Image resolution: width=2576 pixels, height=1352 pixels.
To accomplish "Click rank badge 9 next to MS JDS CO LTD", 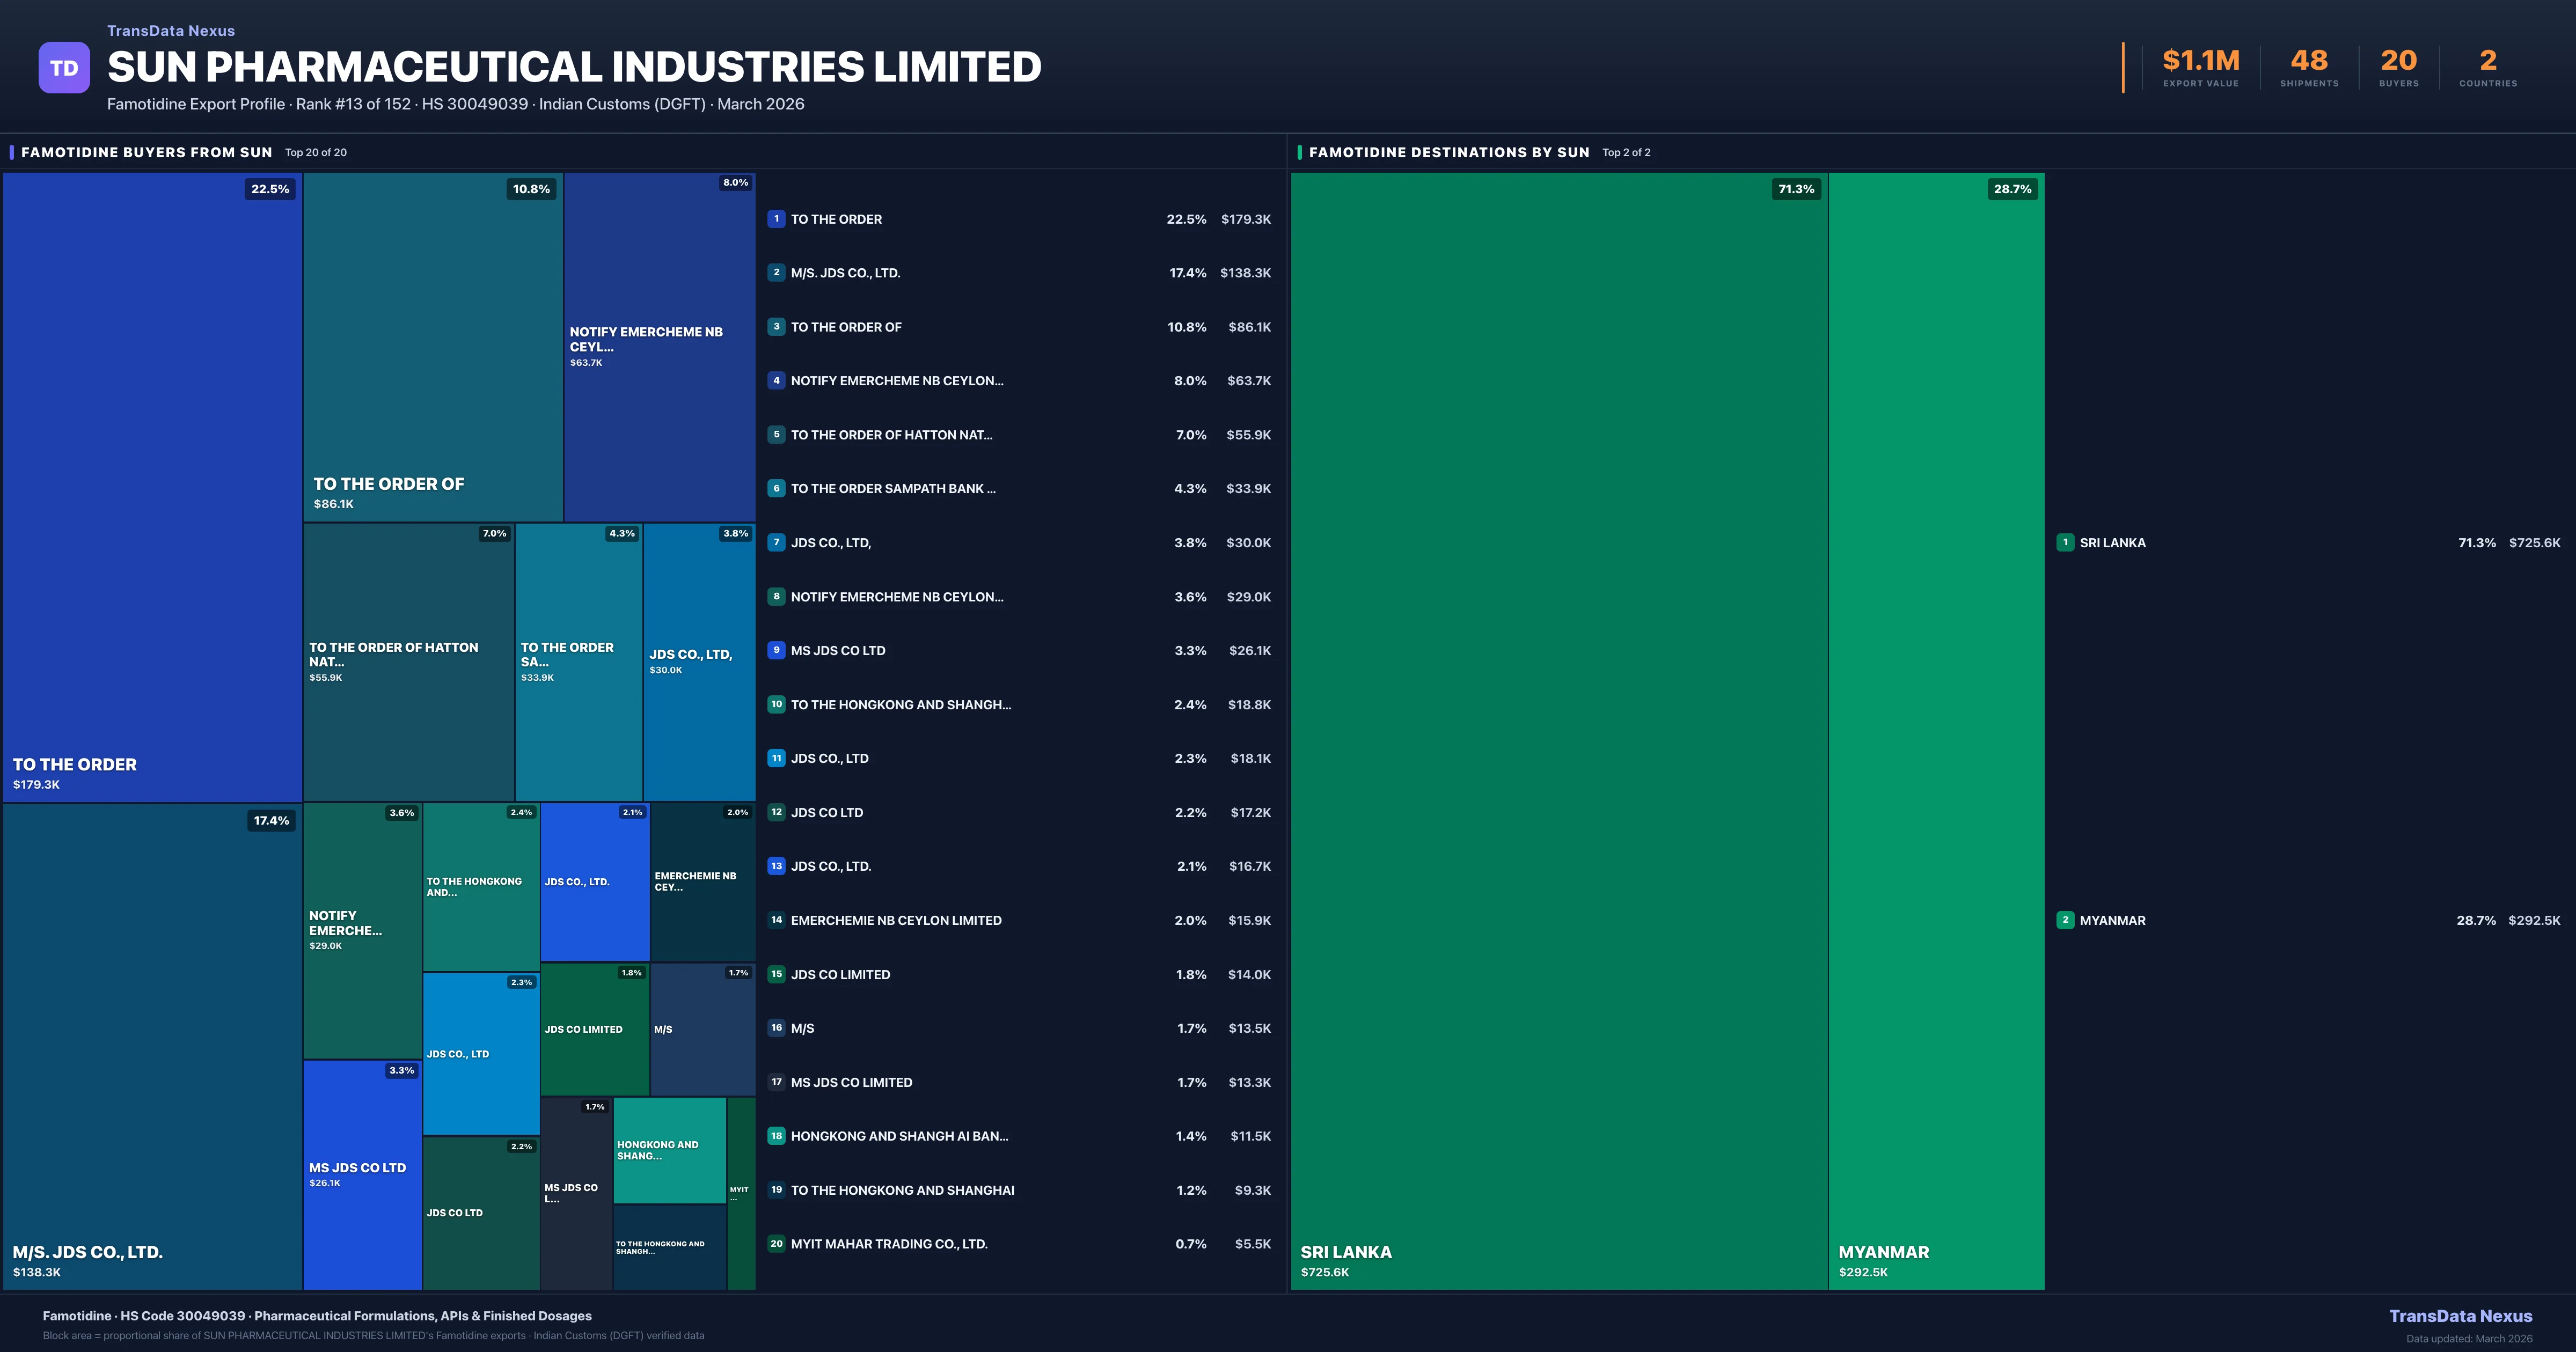I will (x=776, y=650).
